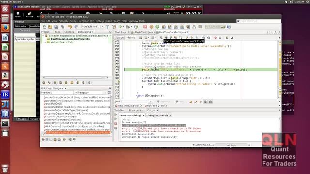Click the New Project toolbar icon
This screenshot has height=174, width=310.
click(50, 27)
